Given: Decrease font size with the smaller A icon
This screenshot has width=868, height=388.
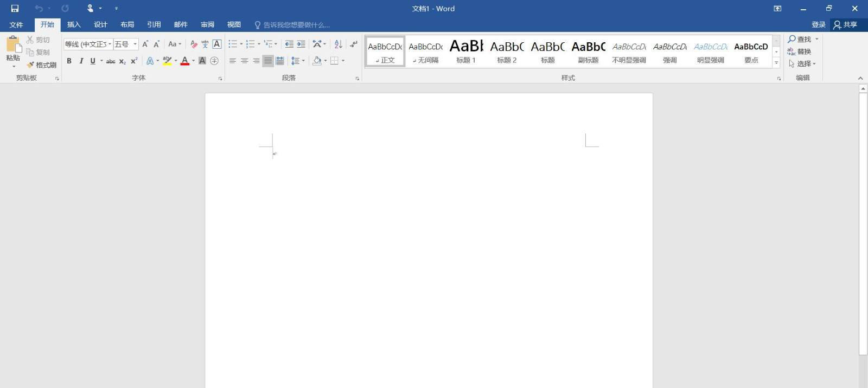Looking at the screenshot, I should pyautogui.click(x=156, y=44).
